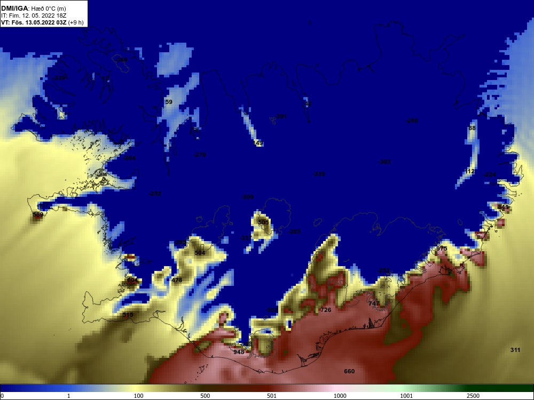Click the map value '12'
Viewport: 534px width, 400px height.
106,78
